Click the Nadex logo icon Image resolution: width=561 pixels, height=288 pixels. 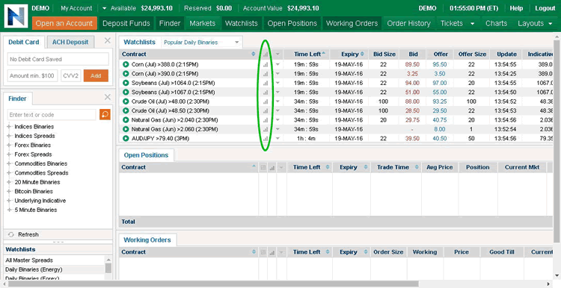[16, 16]
